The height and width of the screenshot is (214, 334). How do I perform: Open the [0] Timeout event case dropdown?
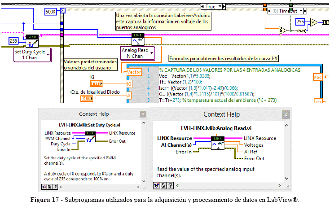tap(301, 11)
